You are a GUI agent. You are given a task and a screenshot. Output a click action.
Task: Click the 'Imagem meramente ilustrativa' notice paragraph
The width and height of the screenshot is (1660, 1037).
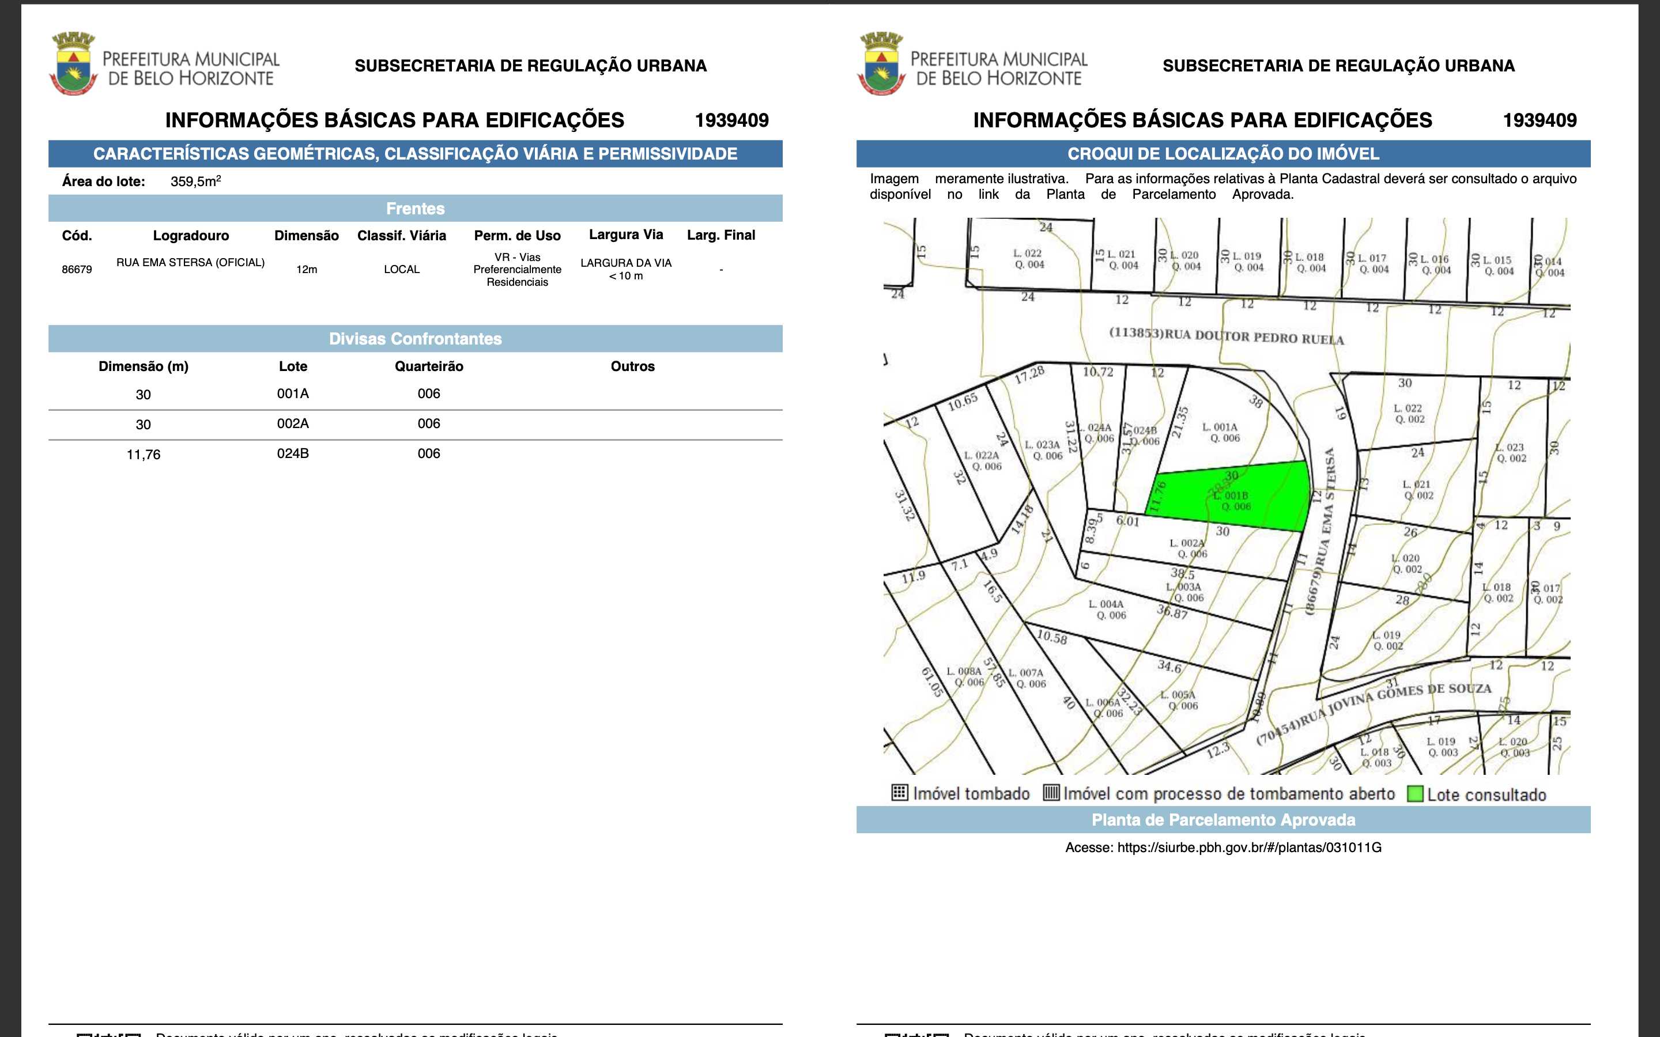(x=1223, y=186)
